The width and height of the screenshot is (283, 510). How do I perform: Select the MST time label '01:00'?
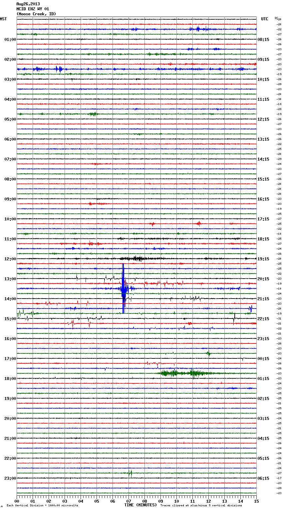[x=10, y=39]
